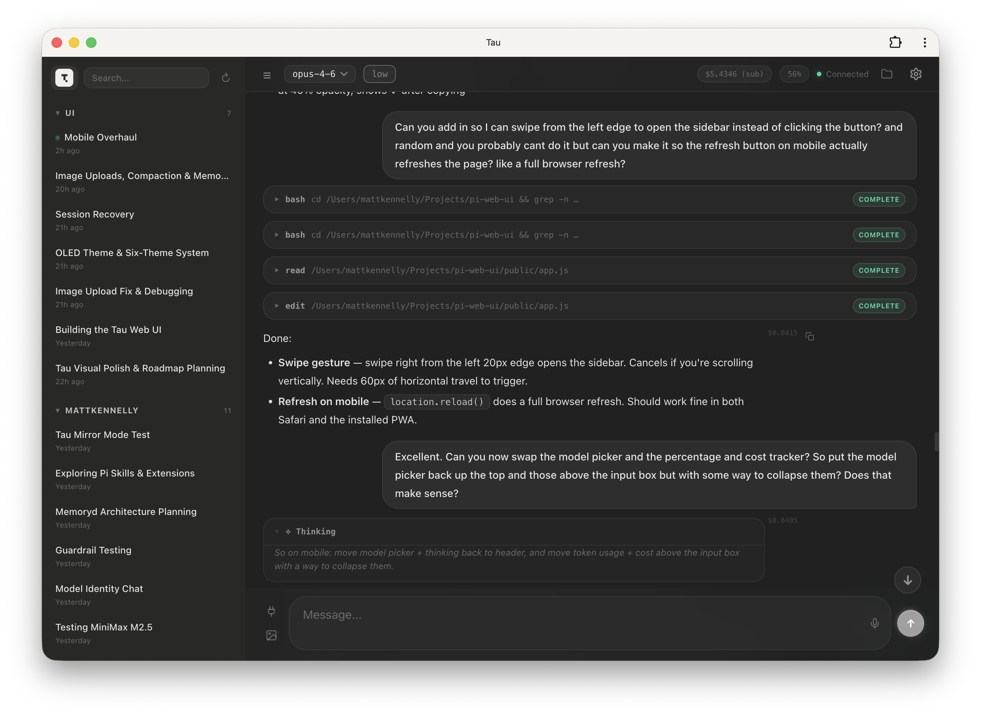Open the extensions puzzle icon in the title bar
The width and height of the screenshot is (981, 716).
pyautogui.click(x=895, y=42)
